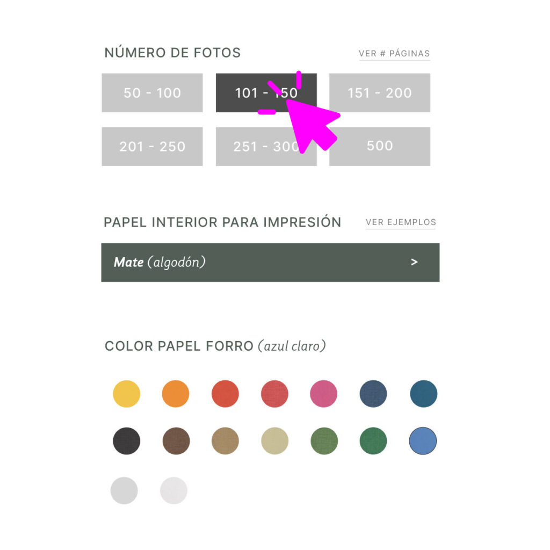Choose the olive green cover swatch
The height and width of the screenshot is (550, 550).
324,442
